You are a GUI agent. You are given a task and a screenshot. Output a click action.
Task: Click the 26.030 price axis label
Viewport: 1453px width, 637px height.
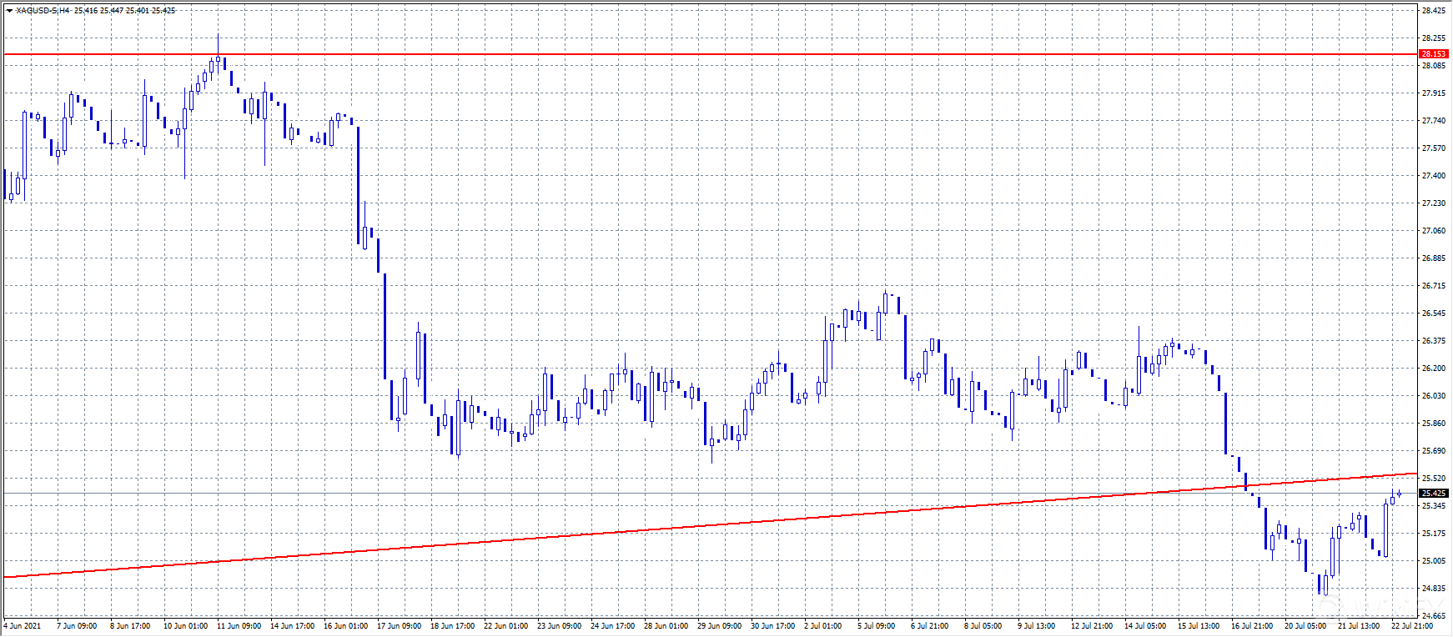[x=1434, y=396]
